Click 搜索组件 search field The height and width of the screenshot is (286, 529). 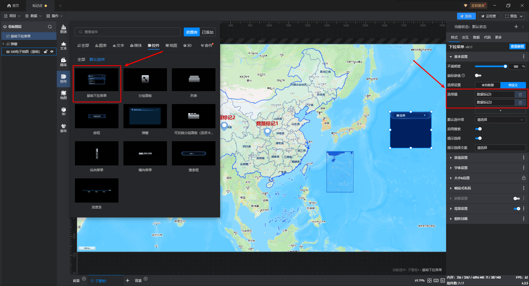click(128, 32)
